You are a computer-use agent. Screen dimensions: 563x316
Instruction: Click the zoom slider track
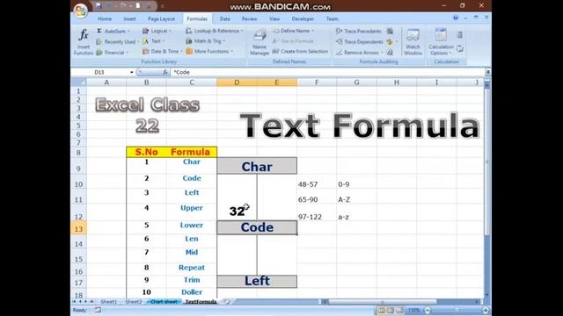pos(457,310)
